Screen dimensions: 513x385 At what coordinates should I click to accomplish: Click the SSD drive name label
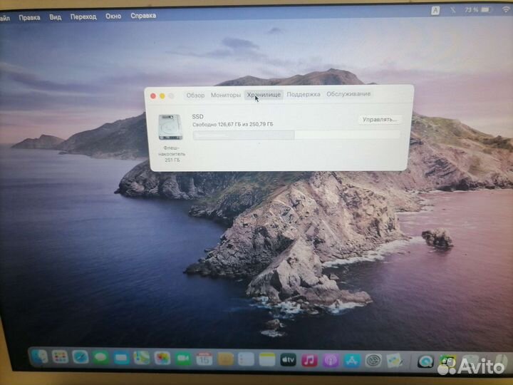pos(197,116)
